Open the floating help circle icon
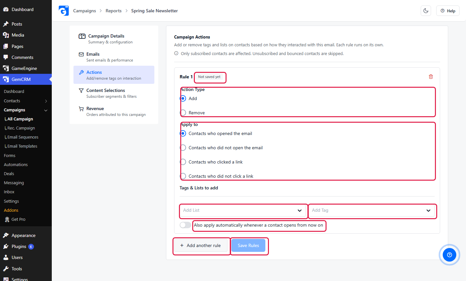466x281 pixels. 449,255
